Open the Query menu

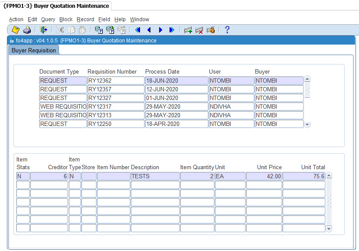click(x=48, y=19)
